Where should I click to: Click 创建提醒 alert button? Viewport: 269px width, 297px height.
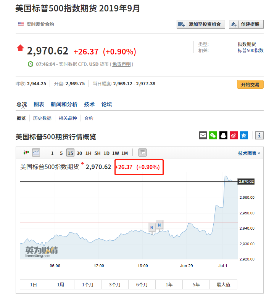coord(246,24)
